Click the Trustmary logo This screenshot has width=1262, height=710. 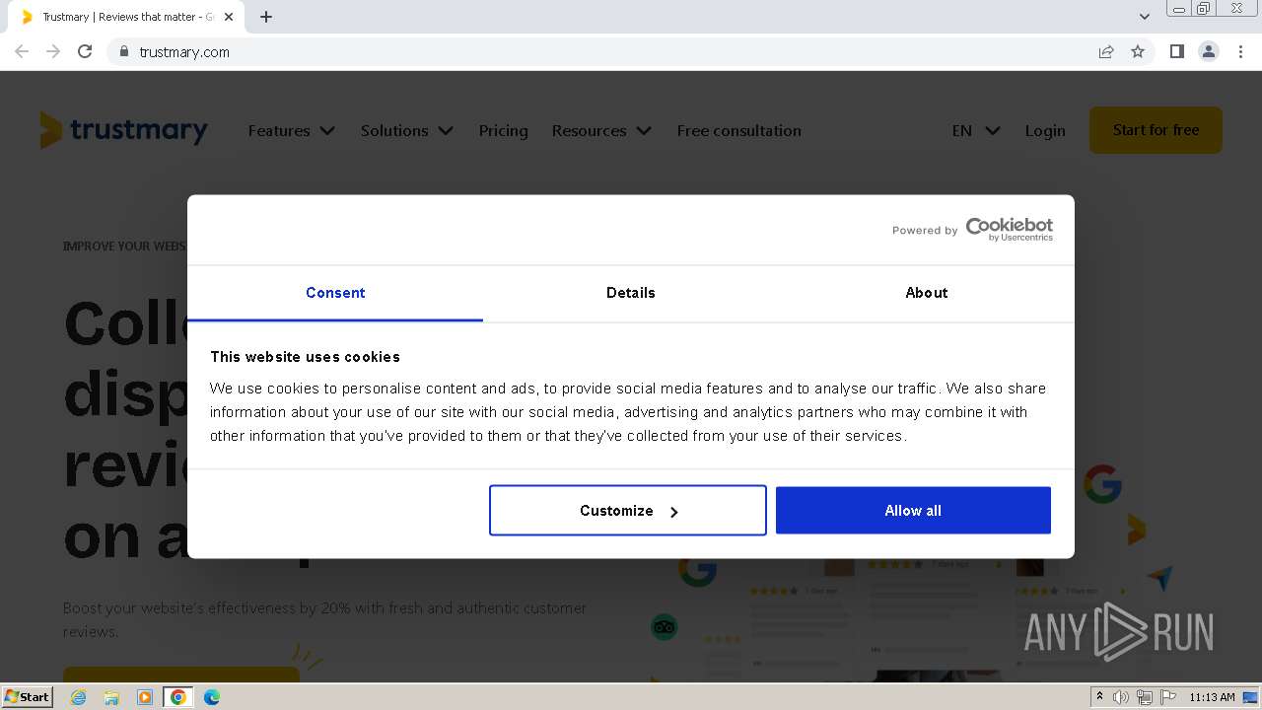click(x=123, y=130)
